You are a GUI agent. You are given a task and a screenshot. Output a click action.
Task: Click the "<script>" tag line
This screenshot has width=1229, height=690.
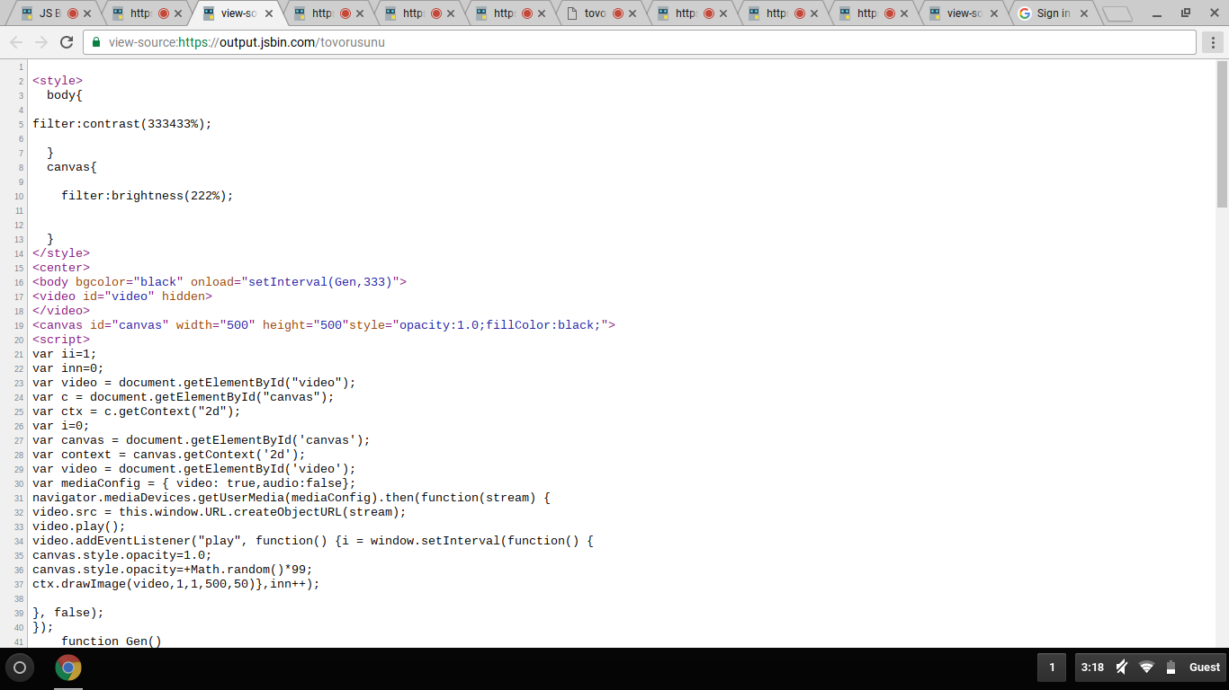tap(61, 340)
